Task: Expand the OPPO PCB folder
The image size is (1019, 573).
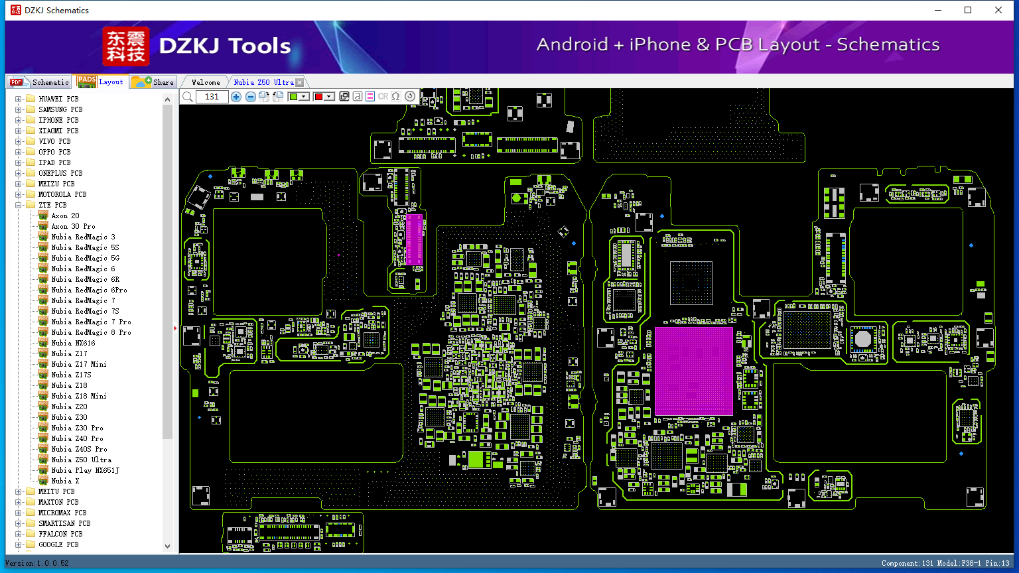Action: click(19, 152)
